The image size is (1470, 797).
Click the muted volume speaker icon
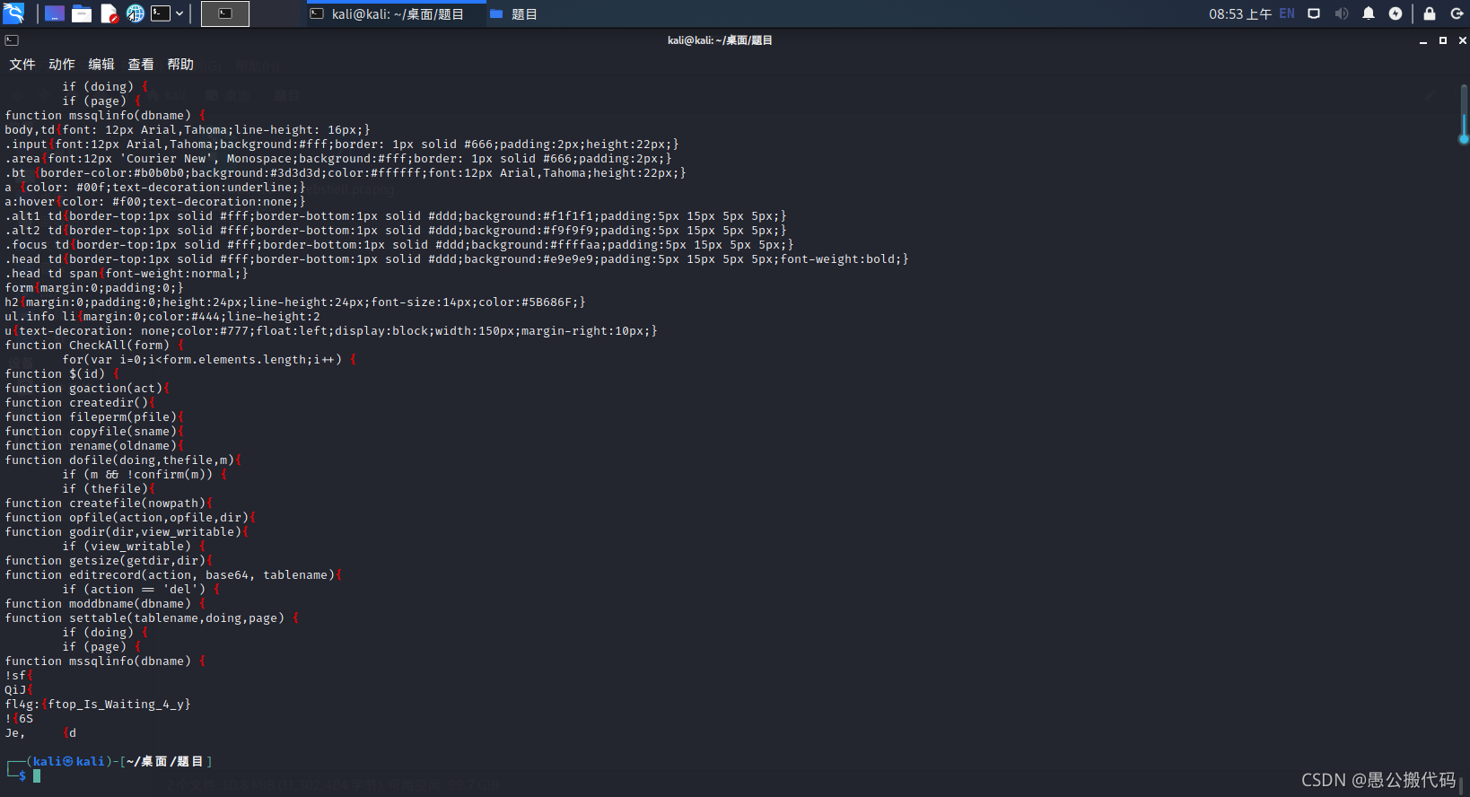(x=1342, y=13)
